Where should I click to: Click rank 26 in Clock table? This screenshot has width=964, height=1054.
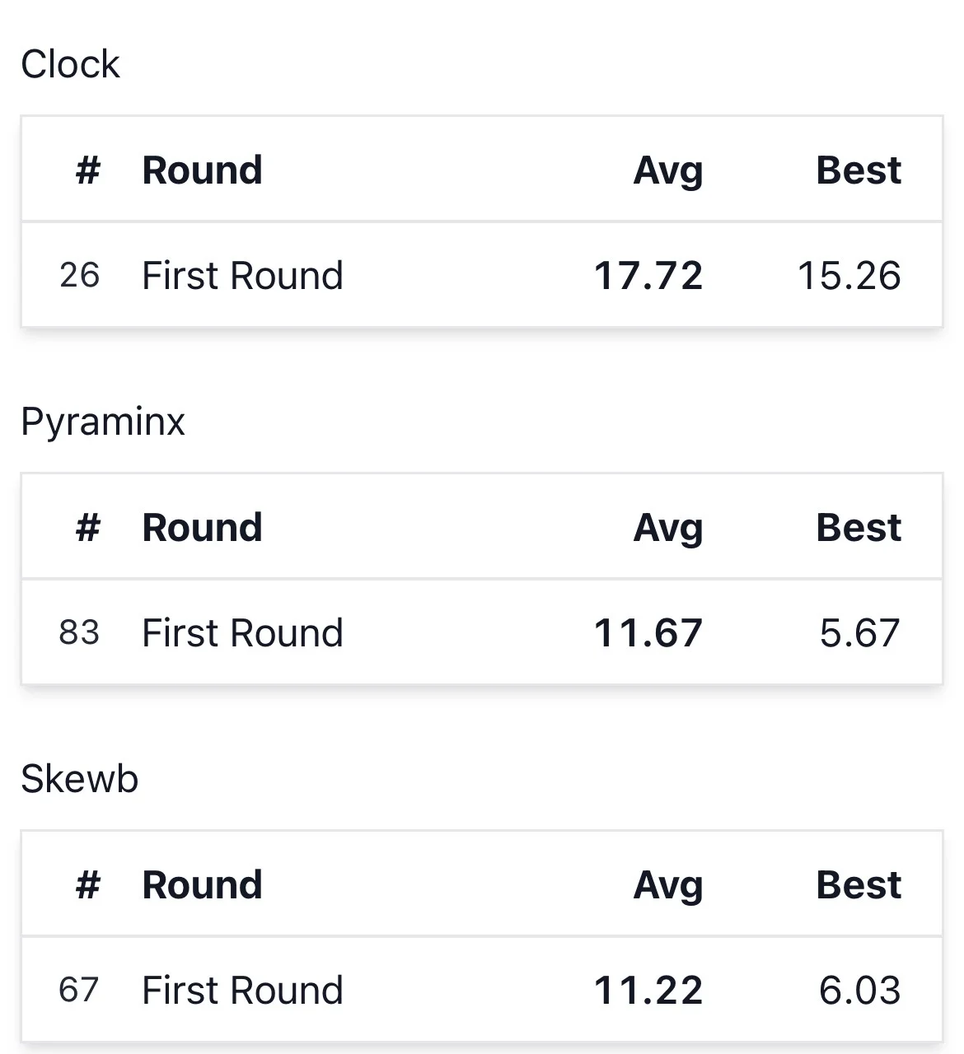click(79, 276)
